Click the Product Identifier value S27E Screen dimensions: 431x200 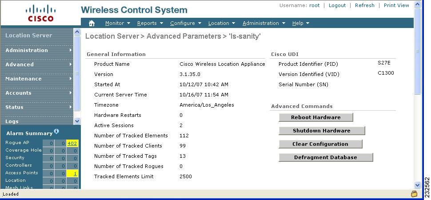(x=384, y=63)
